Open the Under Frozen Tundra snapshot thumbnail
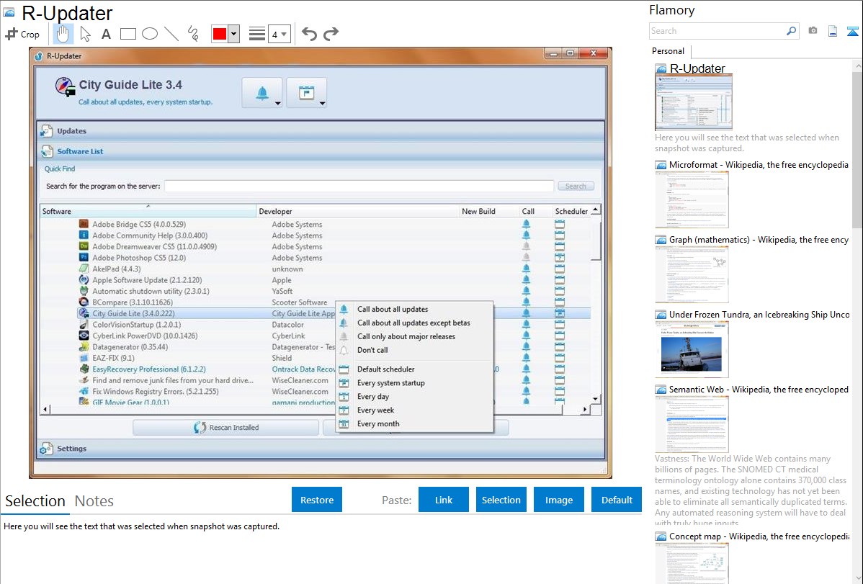 pyautogui.click(x=692, y=349)
